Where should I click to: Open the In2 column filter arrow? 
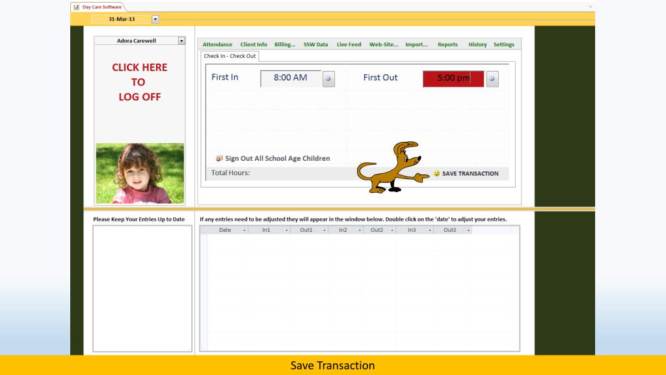click(360, 230)
